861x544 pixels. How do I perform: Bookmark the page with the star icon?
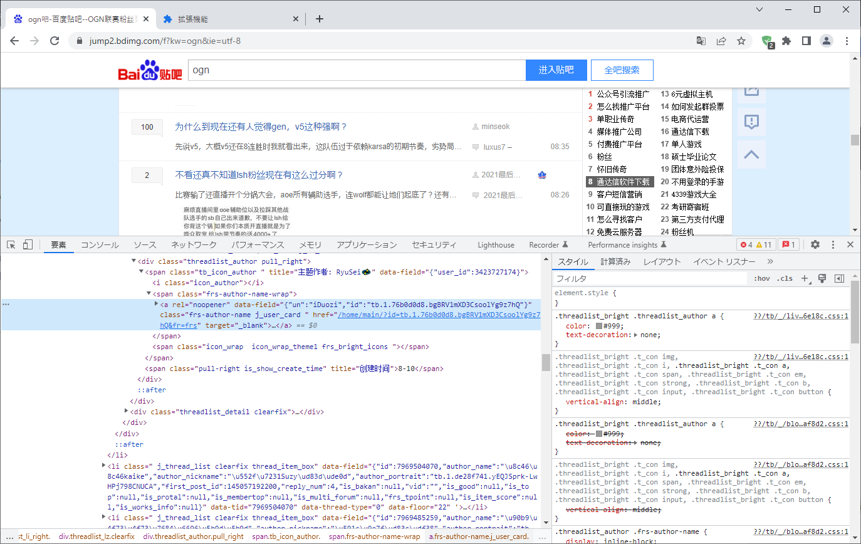click(x=742, y=39)
